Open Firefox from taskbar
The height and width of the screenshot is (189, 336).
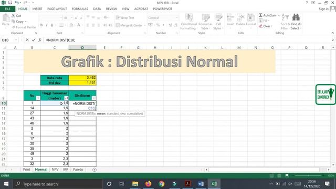[148, 184]
